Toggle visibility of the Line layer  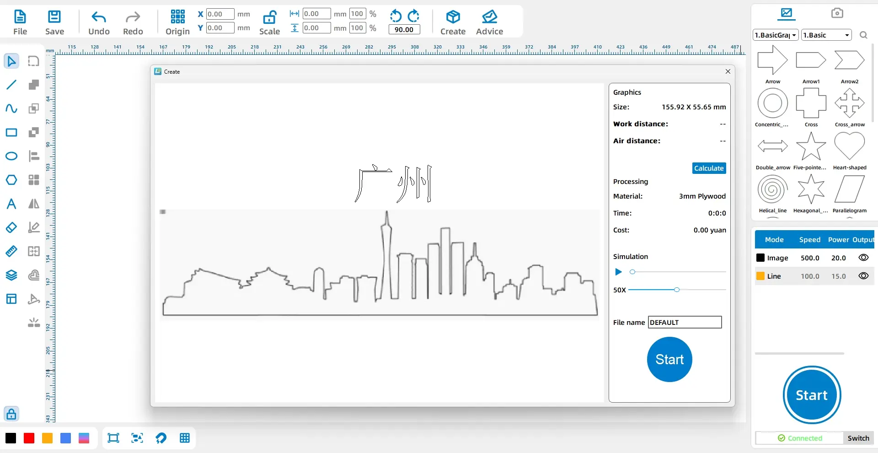coord(863,276)
